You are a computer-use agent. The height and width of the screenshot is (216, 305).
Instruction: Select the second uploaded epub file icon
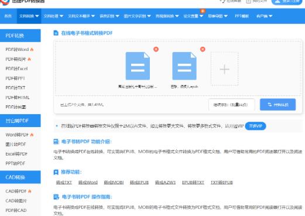coord(184,66)
